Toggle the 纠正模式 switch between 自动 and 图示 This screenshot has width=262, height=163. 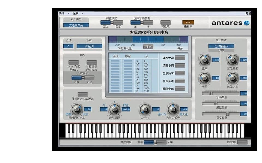tap(112, 23)
